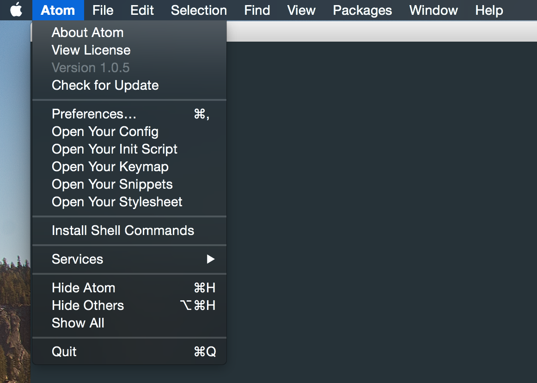Choose Open Your Init Script

pos(129,149)
